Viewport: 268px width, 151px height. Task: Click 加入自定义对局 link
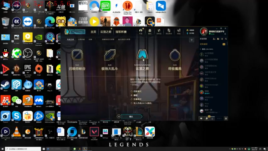coord(124,39)
